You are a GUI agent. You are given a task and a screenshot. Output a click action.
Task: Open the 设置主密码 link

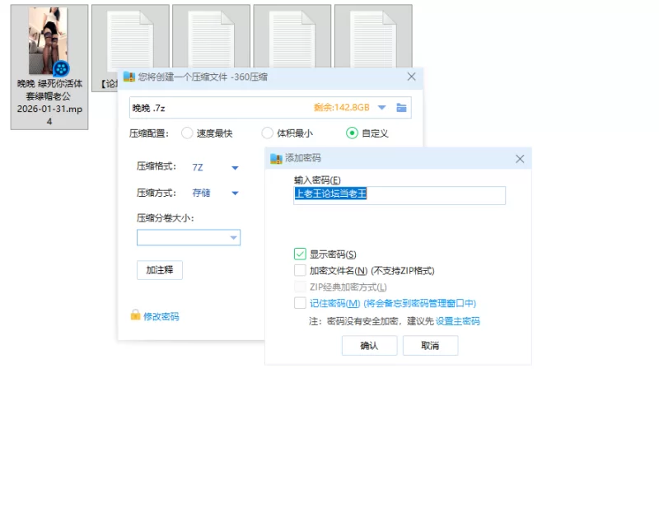coord(458,321)
